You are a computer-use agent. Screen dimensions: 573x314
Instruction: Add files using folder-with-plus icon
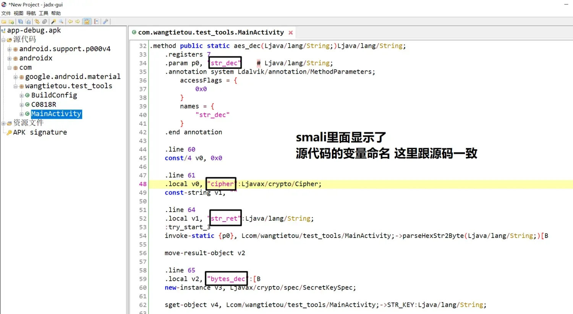pyautogui.click(x=11, y=22)
